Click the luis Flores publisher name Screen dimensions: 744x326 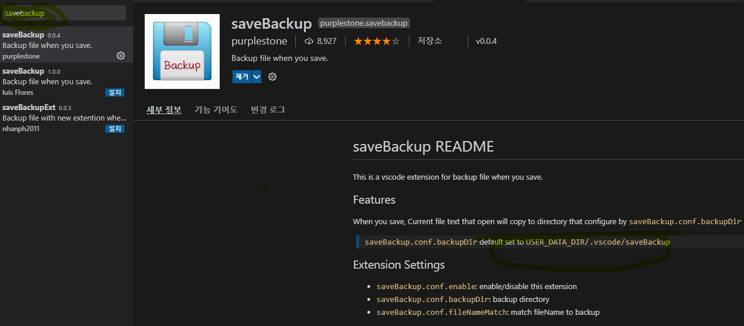tap(18, 92)
